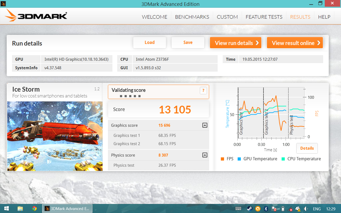Viewport: 341px width, 213px height.
Task: Click the Bluetooth tray icon
Action: [x=266, y=209]
